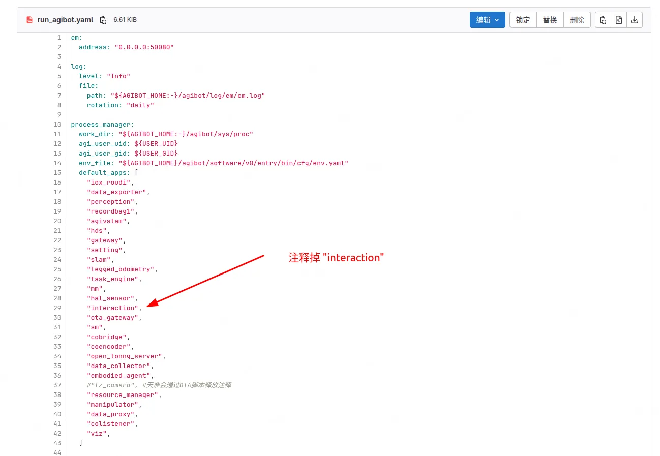Image resolution: width=660 pixels, height=456 pixels.
Task: Click the 替换 button
Action: 550,20
